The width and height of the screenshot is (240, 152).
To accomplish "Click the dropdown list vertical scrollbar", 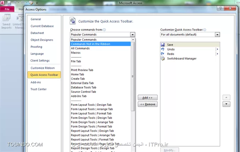I will (x=133, y=76).
